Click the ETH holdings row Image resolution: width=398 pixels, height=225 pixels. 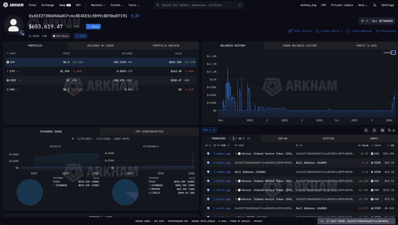click(101, 71)
